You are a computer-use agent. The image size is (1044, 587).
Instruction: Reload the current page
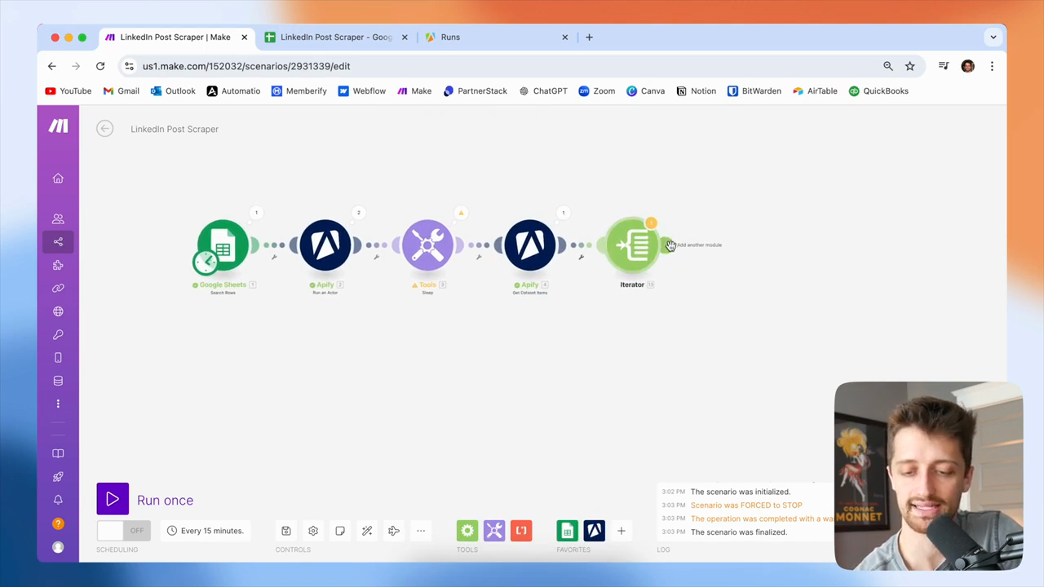[x=100, y=66]
